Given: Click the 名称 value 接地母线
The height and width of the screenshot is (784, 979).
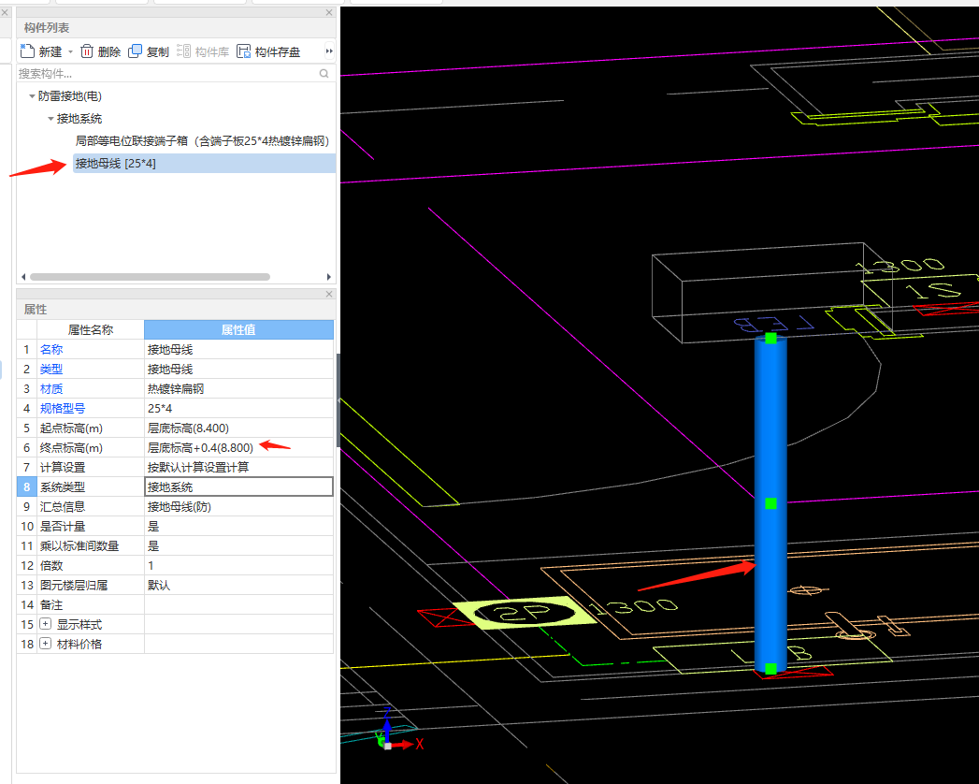Looking at the screenshot, I should (238, 349).
